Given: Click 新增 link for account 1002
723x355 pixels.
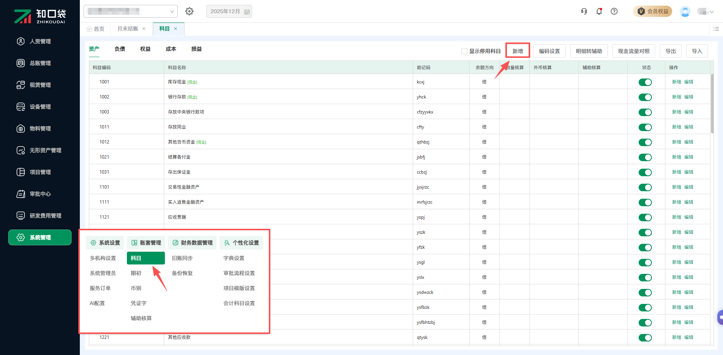Looking at the screenshot, I should pos(677,97).
